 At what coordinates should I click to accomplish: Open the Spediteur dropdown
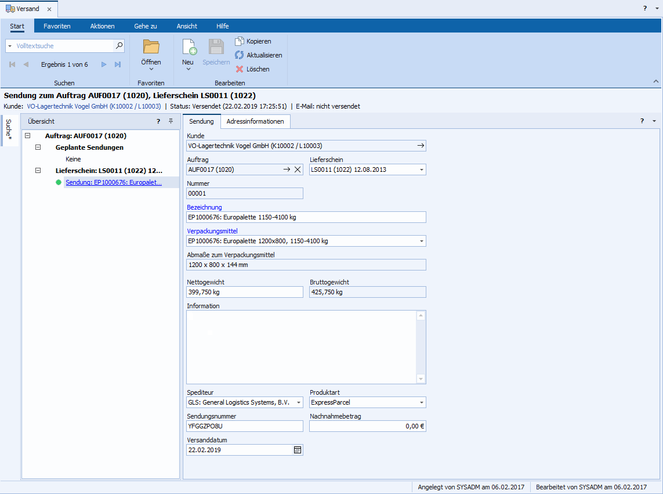coord(298,402)
